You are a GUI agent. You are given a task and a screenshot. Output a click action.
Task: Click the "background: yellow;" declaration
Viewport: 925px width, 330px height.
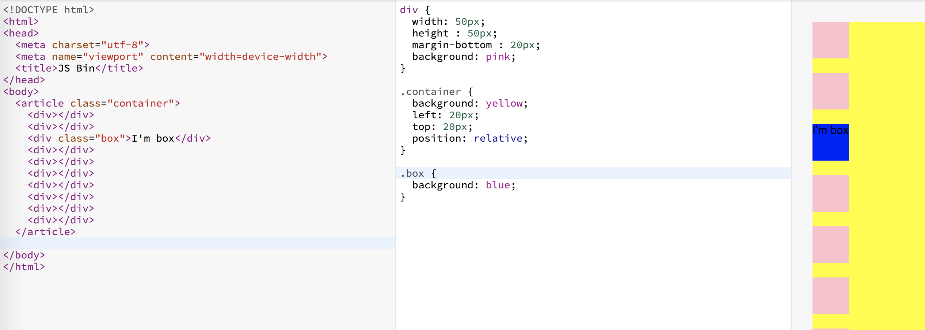(x=470, y=103)
